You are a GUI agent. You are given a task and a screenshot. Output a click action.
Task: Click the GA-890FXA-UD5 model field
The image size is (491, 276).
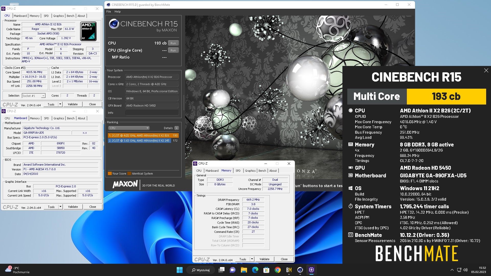click(47, 133)
